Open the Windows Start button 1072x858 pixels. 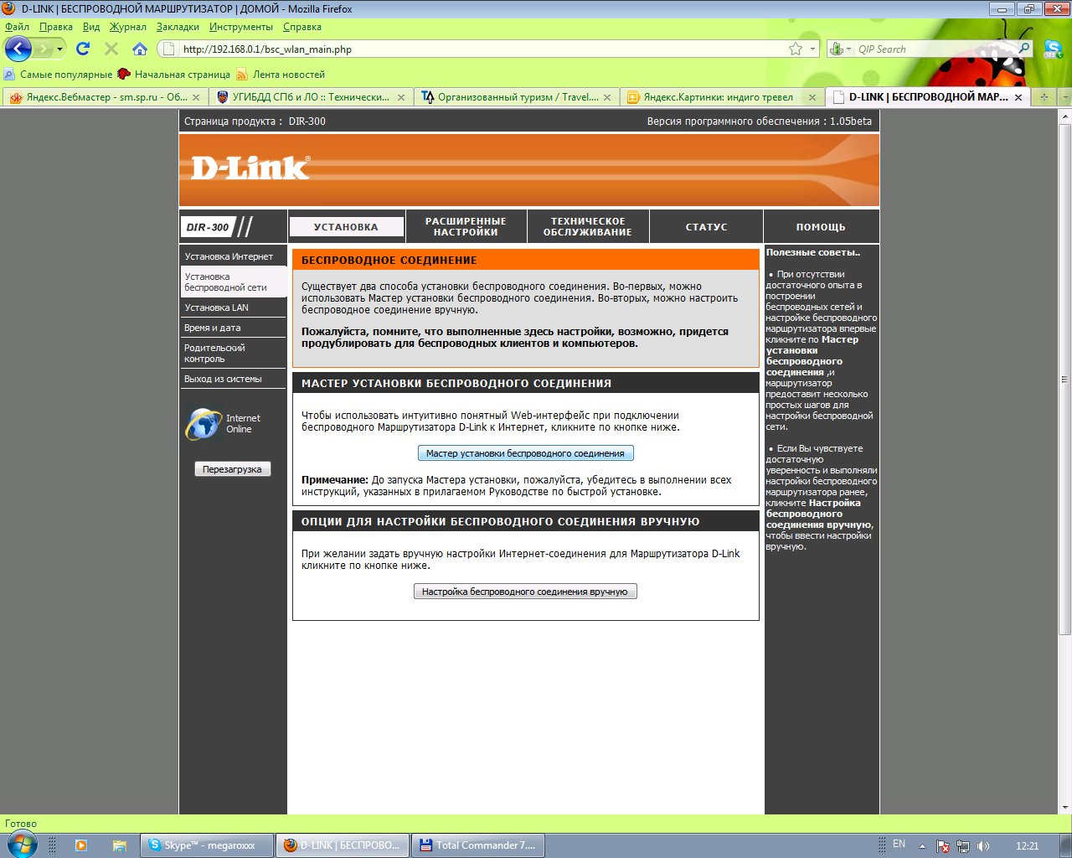coord(21,845)
